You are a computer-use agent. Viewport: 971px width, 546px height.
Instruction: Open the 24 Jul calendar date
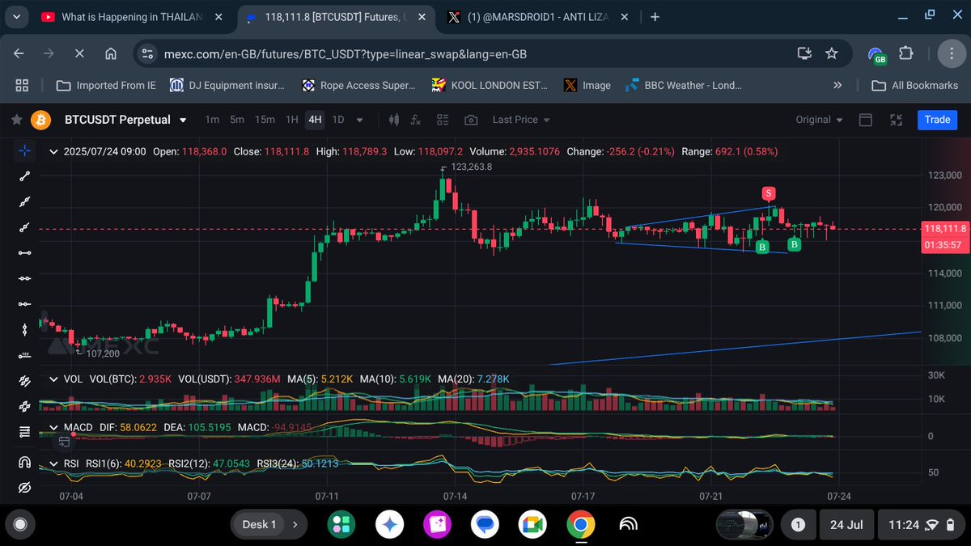click(x=846, y=524)
